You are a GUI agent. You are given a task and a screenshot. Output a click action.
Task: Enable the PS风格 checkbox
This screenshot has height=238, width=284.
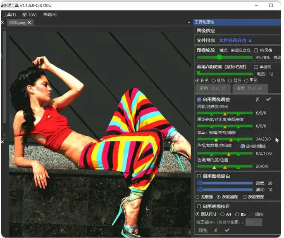click(x=256, y=50)
